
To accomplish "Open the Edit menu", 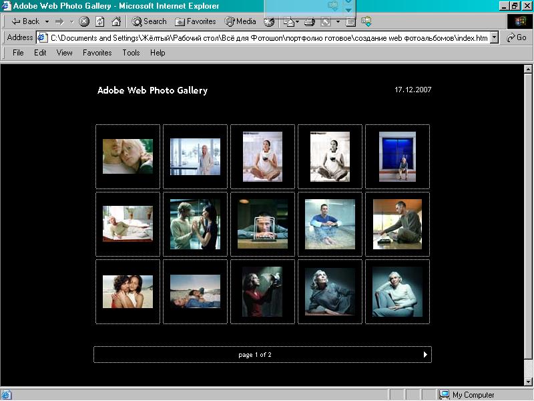I will coord(40,53).
